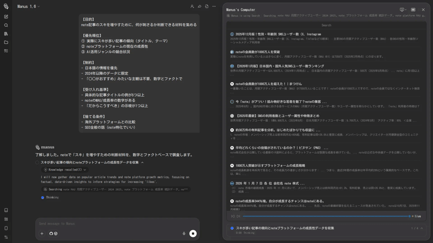Click the circle checkbox beside the data collection step
This screenshot has width=433, height=243.
(37, 163)
